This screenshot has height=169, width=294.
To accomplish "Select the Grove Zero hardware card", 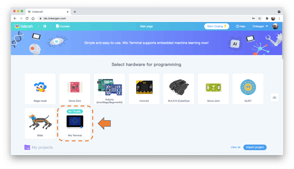I will point(75,89).
